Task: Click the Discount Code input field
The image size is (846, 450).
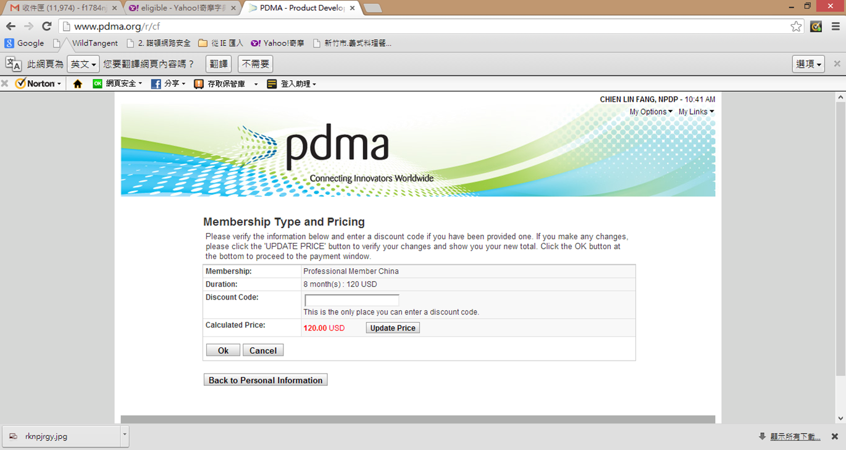Action: pyautogui.click(x=352, y=300)
